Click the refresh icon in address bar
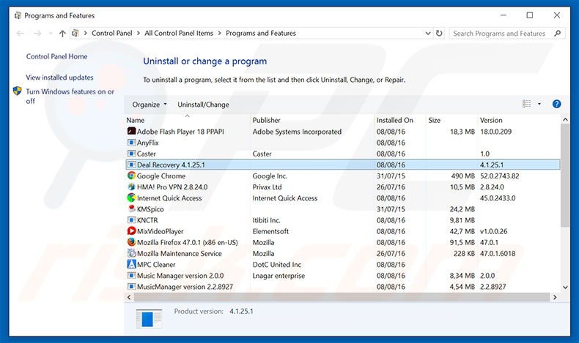Image resolution: width=579 pixels, height=343 pixels. [439, 33]
